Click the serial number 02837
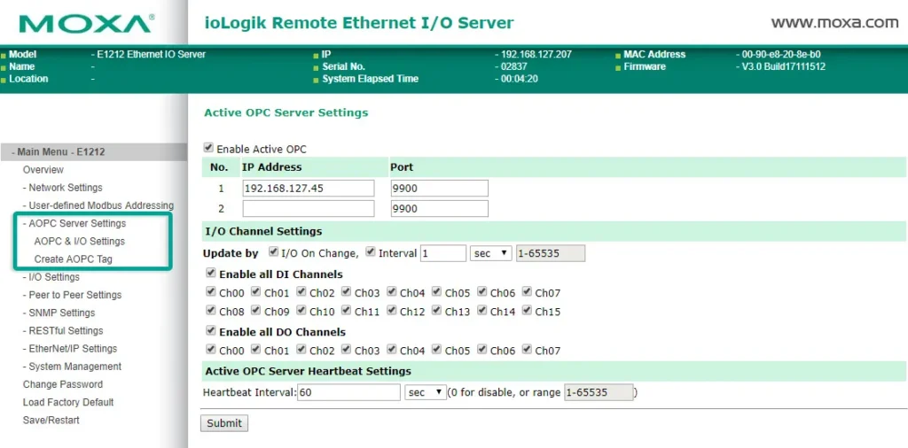 coord(514,66)
